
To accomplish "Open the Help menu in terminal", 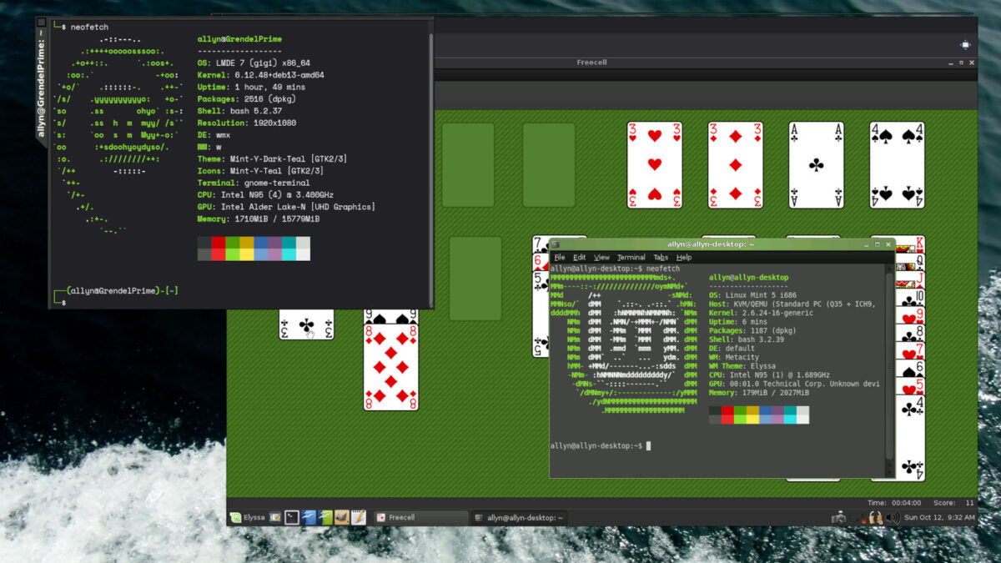I will (x=684, y=258).
